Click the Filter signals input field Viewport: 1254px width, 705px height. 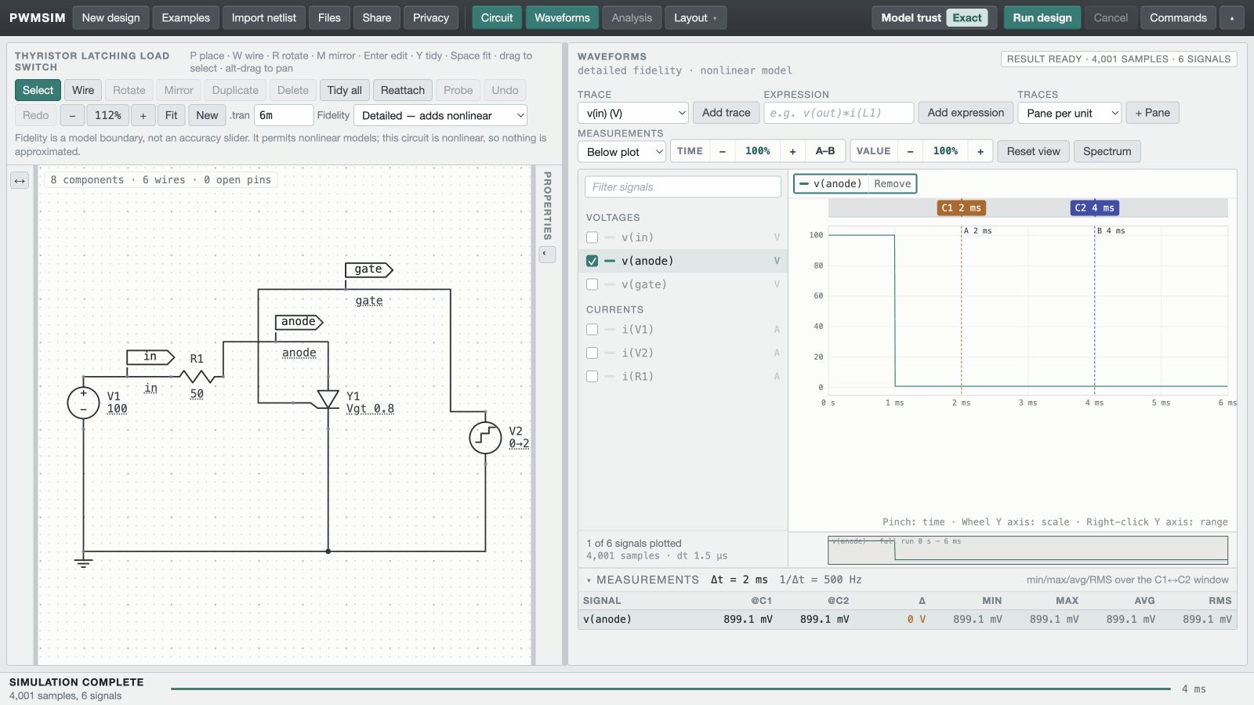(683, 187)
